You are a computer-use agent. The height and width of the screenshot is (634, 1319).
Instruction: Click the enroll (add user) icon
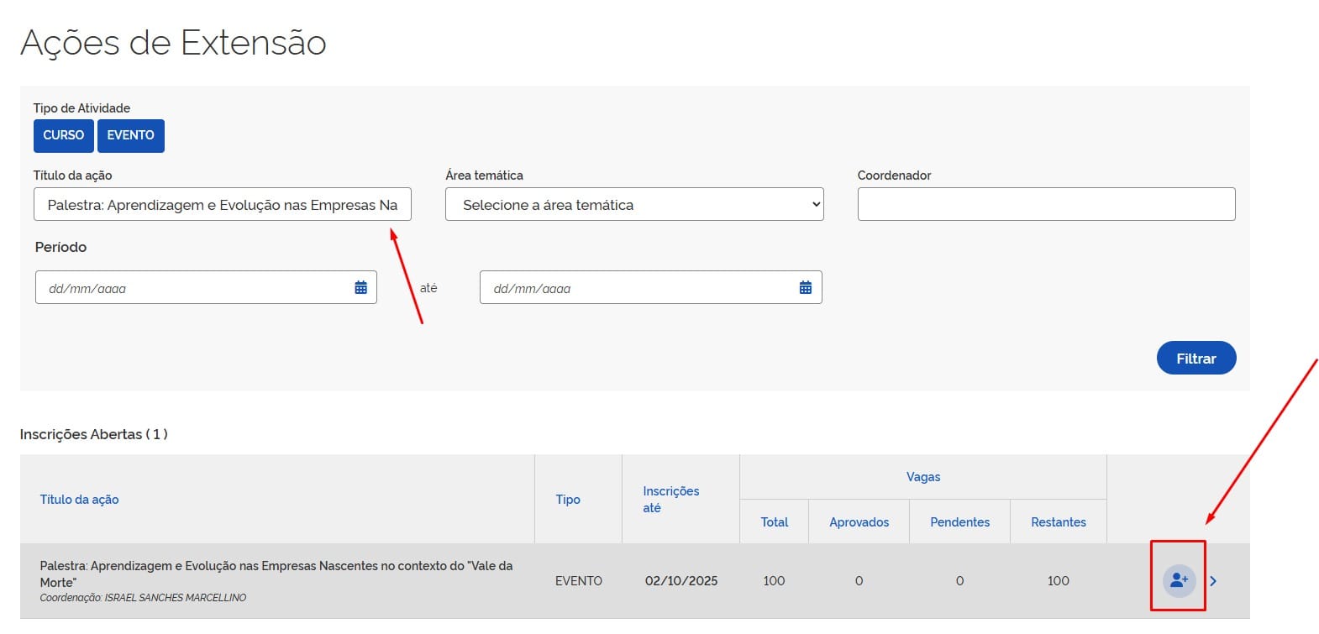[x=1179, y=580]
